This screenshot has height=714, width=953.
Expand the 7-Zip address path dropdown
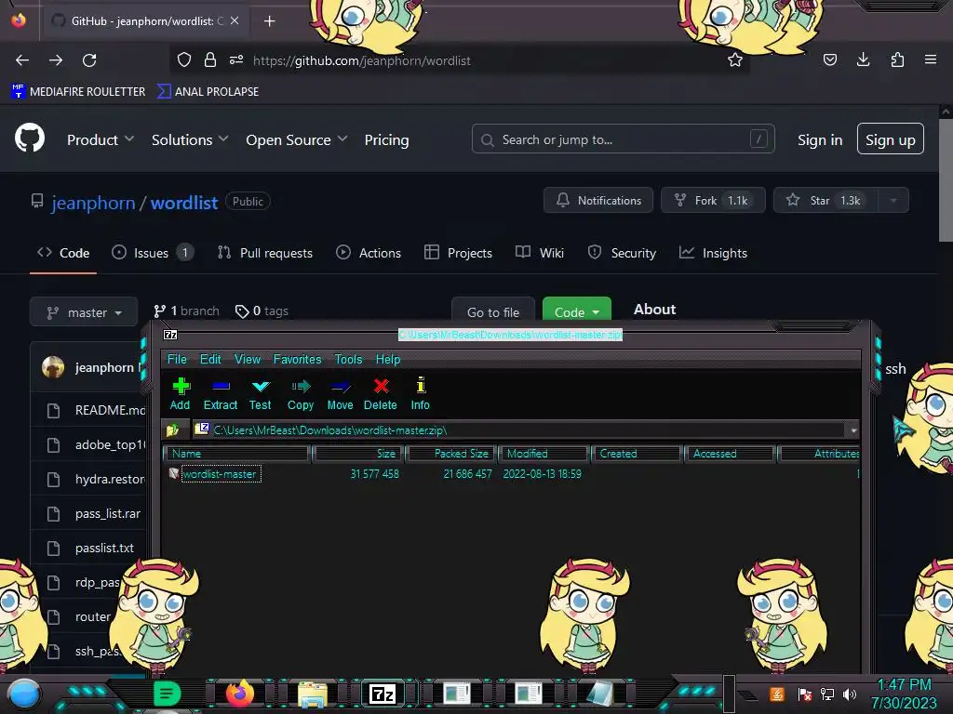(853, 430)
